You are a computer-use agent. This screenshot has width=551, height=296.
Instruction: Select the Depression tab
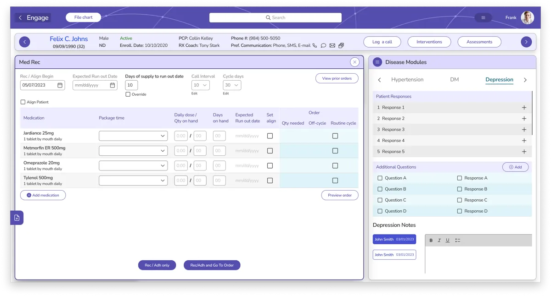499,80
